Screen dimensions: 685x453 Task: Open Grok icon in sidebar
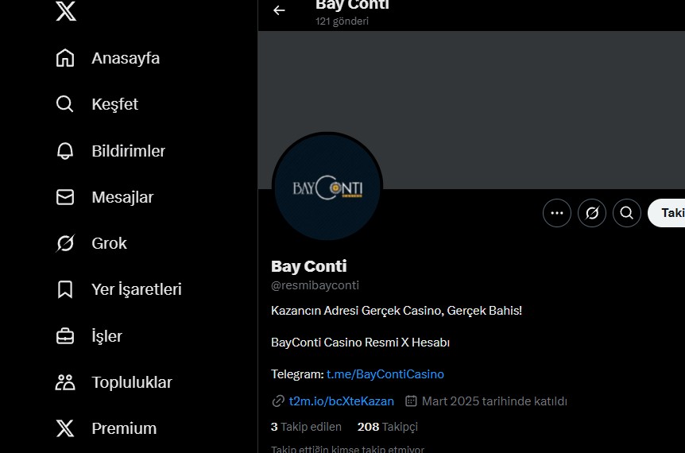(65, 243)
